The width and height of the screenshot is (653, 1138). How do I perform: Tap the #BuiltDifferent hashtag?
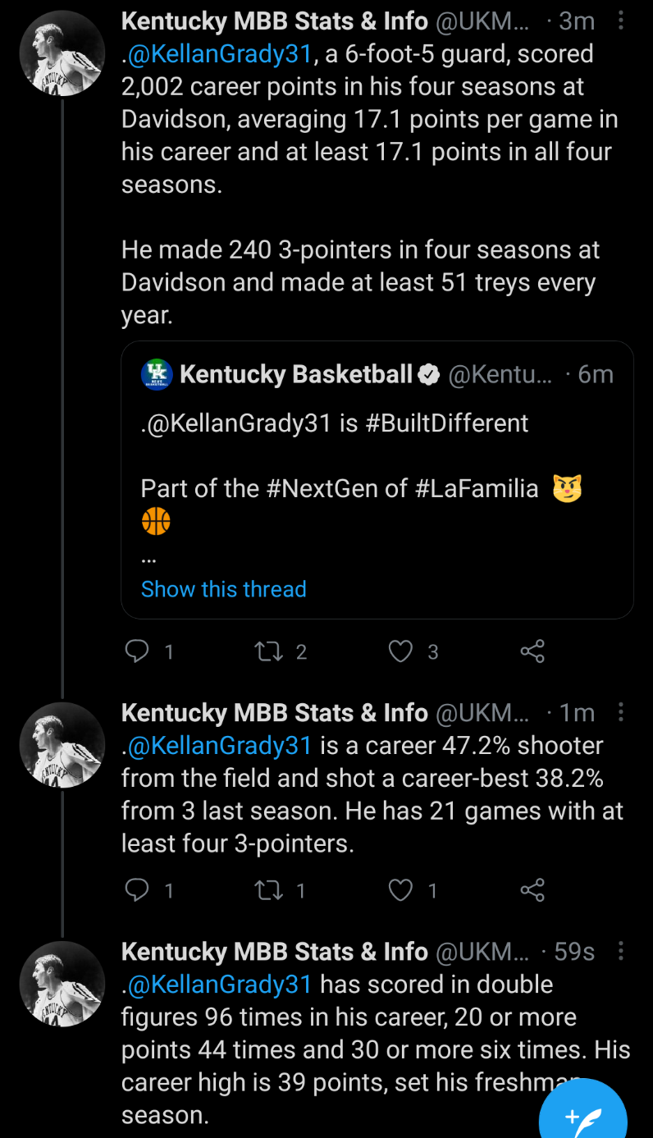446,423
